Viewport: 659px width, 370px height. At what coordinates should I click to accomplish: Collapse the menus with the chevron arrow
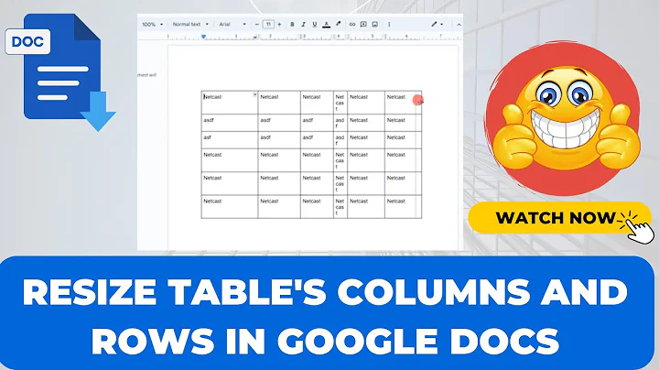459,25
